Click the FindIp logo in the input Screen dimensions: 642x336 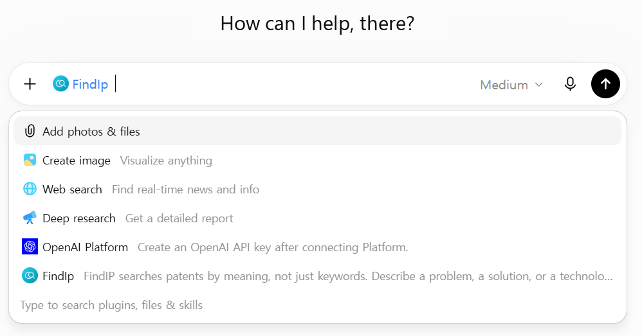click(x=60, y=84)
